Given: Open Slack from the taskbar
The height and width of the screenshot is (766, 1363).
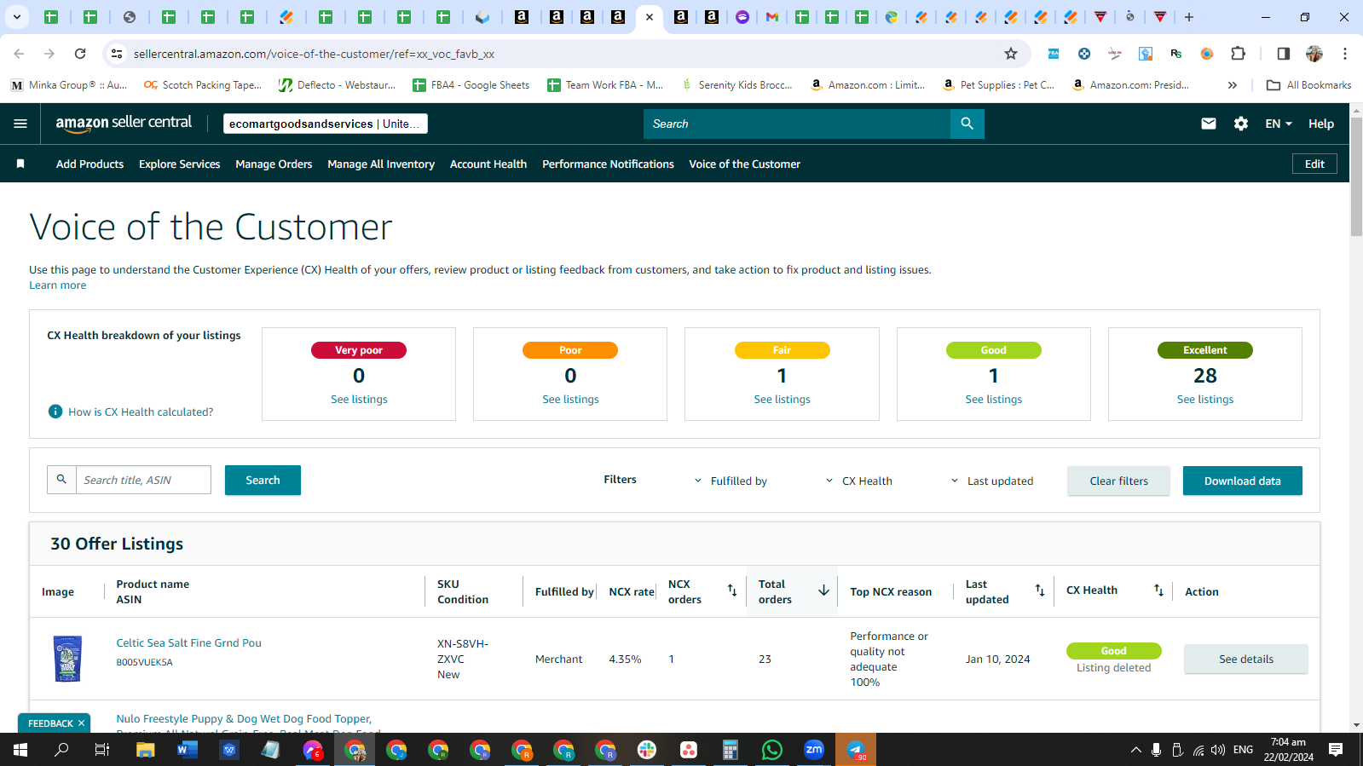Looking at the screenshot, I should coord(647,750).
